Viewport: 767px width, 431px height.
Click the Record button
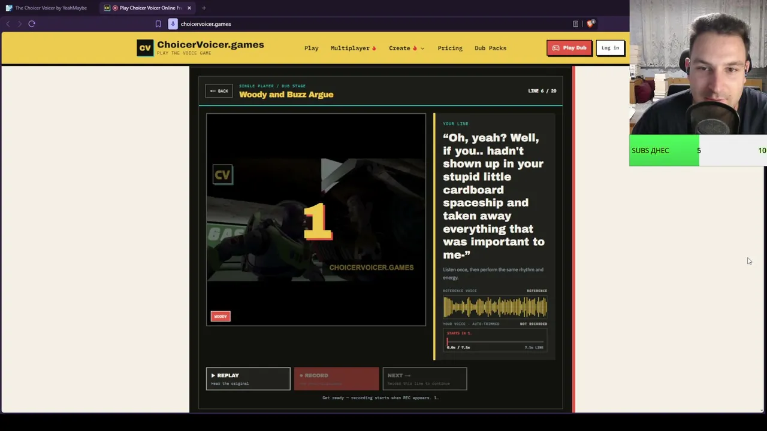pyautogui.click(x=336, y=379)
